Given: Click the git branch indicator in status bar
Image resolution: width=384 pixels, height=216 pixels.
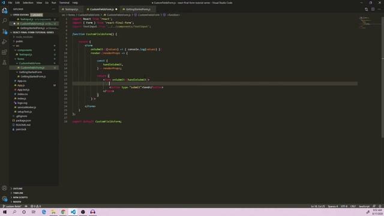Looking at the screenshot, I should pos(12,206).
